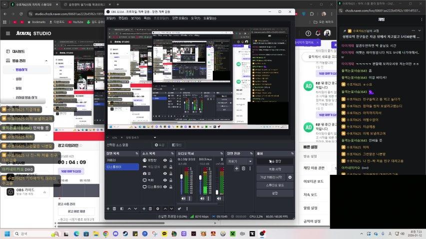Viewport: 426px width, 239px height.
Task: Click the 방송 중단 button
Action: (275, 161)
